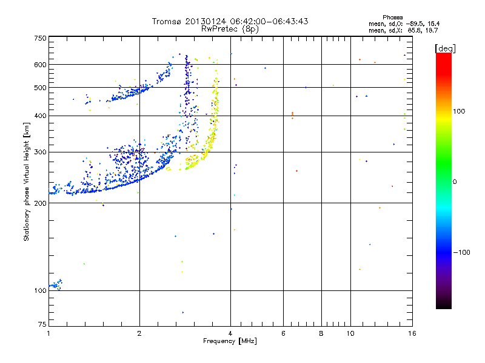
Task: Click the "16" MHz frequency tick label
Action: 412,333
